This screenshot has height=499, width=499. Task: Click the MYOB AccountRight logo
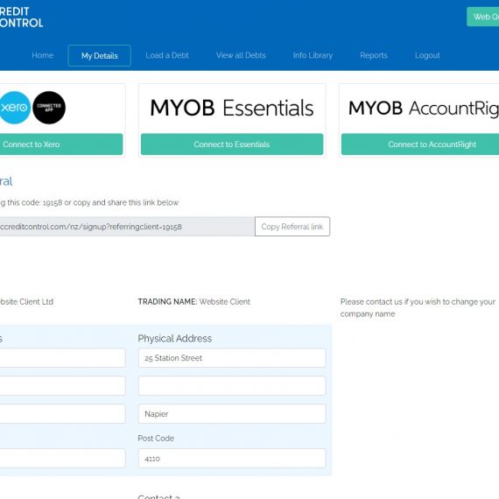tap(424, 108)
